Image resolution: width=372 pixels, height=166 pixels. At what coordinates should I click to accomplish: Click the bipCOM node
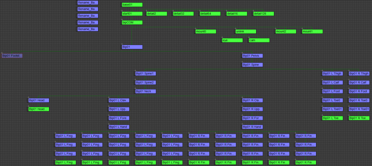132,22
